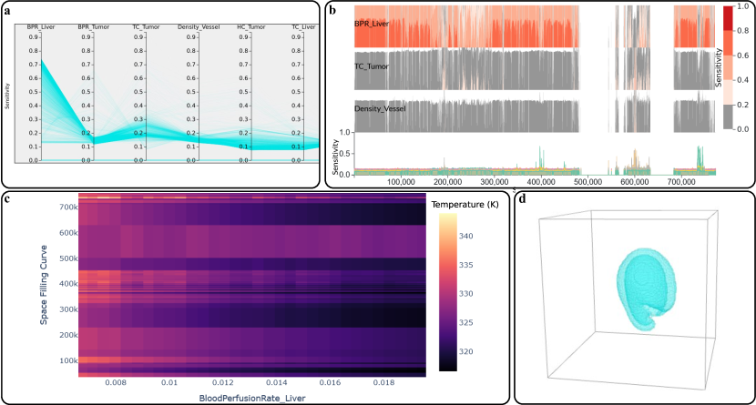Click the 500k tick on the heatmap y-axis
756x405 pixels.
pos(68,258)
